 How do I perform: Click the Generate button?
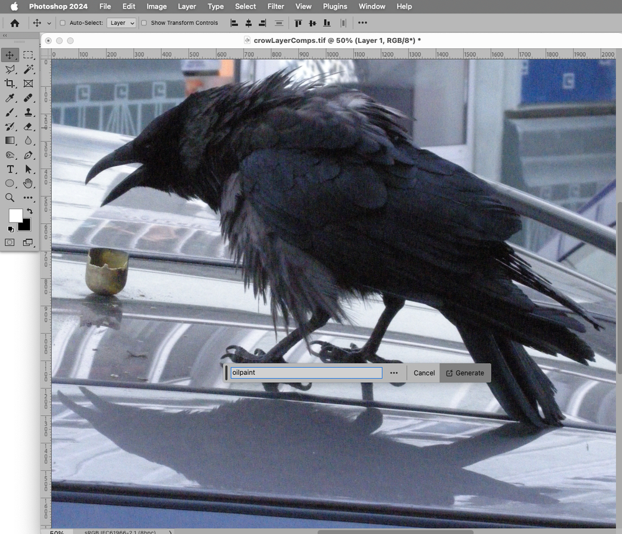point(465,373)
